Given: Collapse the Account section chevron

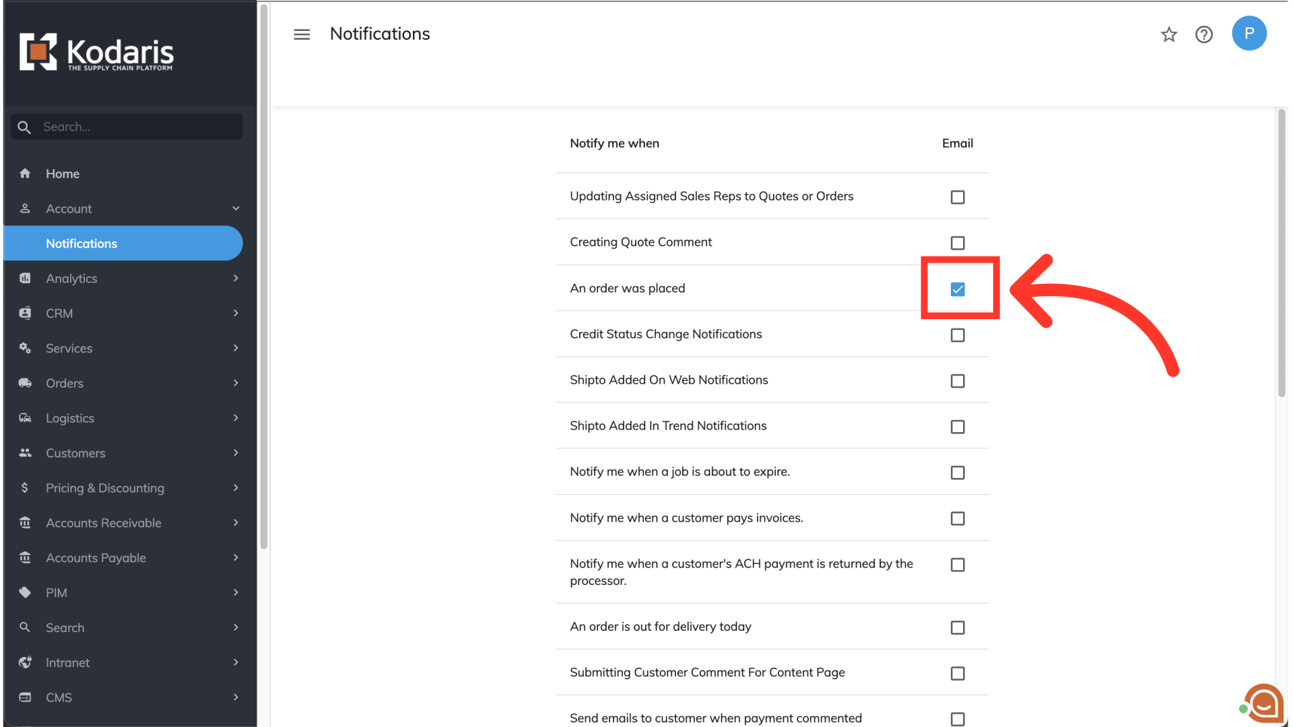Looking at the screenshot, I should (236, 209).
